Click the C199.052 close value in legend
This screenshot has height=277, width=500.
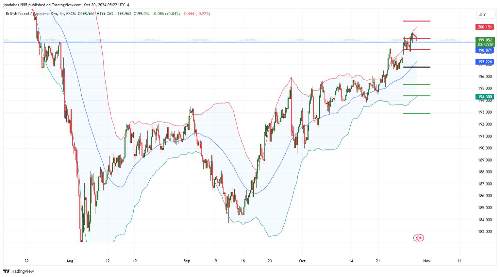(142, 14)
